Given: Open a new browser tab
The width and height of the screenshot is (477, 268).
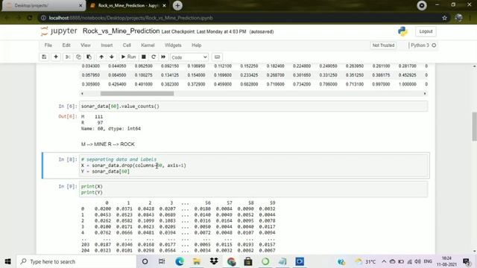Looking at the screenshot, I should (177, 5).
